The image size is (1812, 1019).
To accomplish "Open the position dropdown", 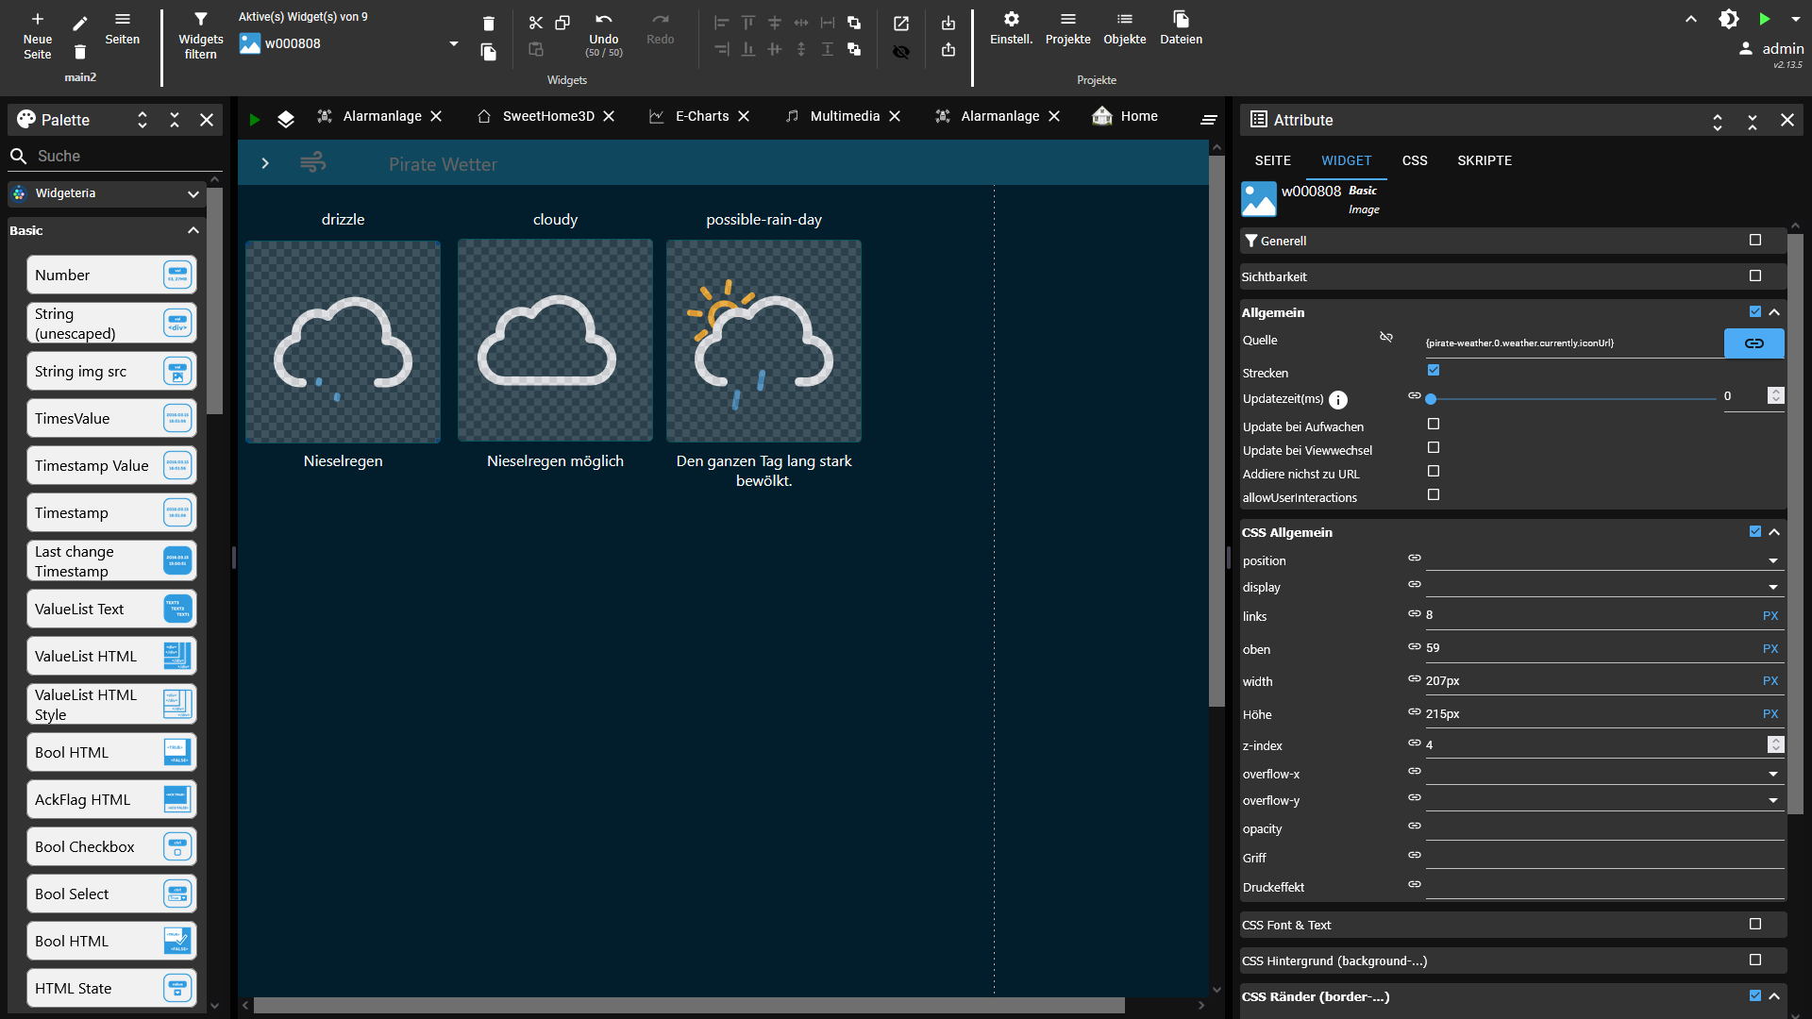I will pyautogui.click(x=1603, y=560).
